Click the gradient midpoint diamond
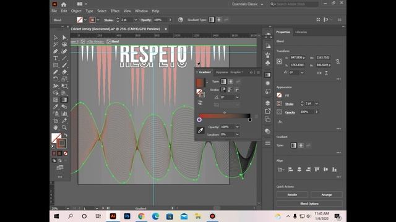The width and height of the screenshot is (396, 222). 225,112
